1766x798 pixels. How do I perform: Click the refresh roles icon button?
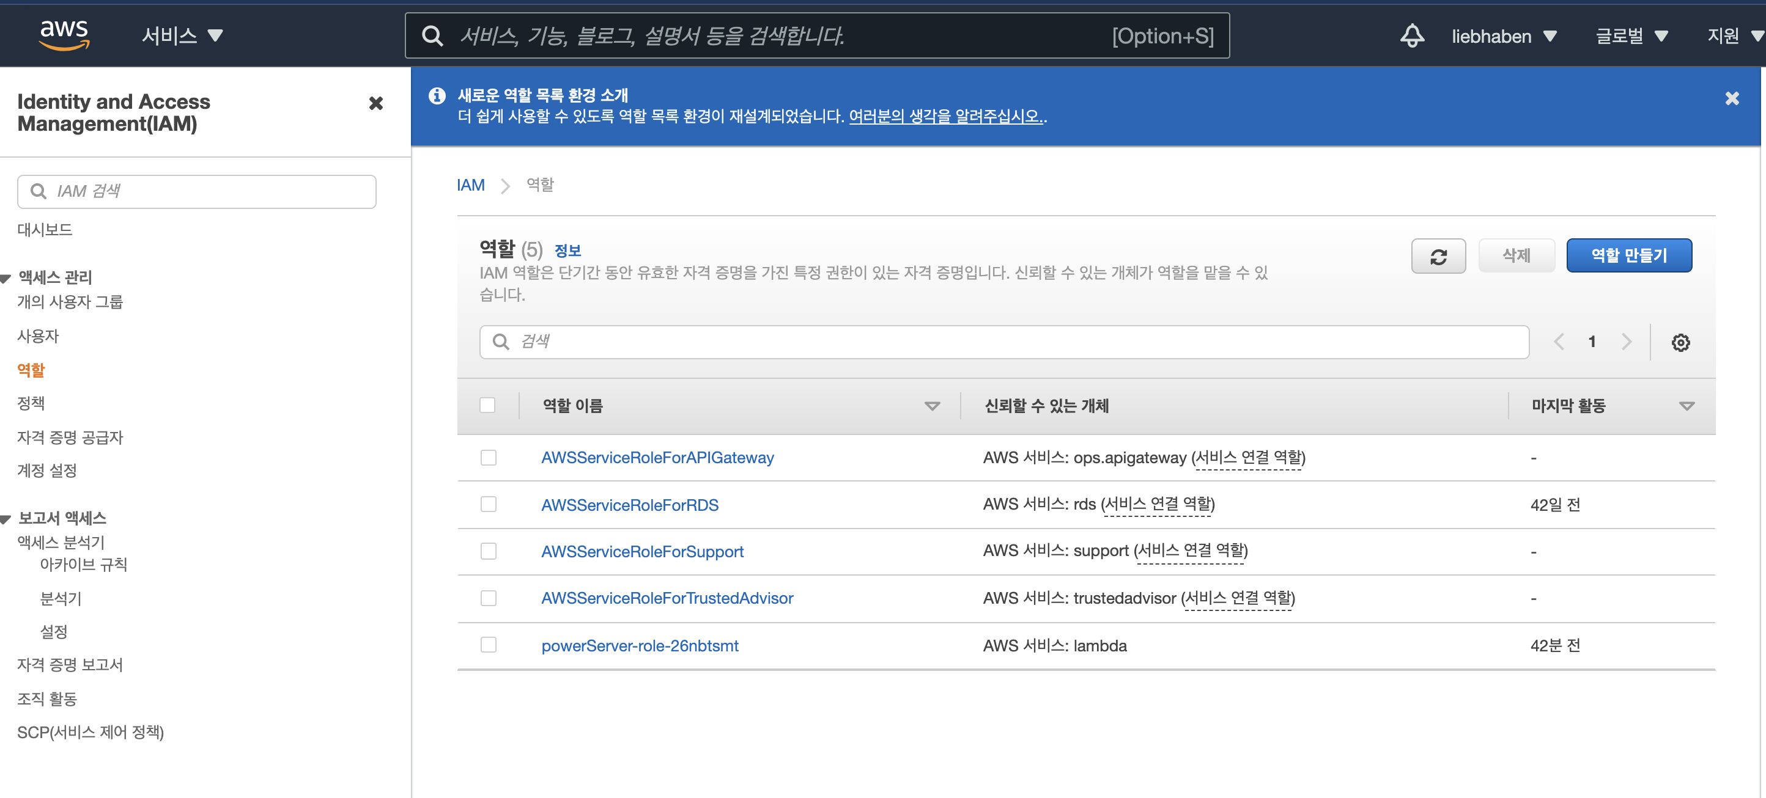click(1438, 256)
